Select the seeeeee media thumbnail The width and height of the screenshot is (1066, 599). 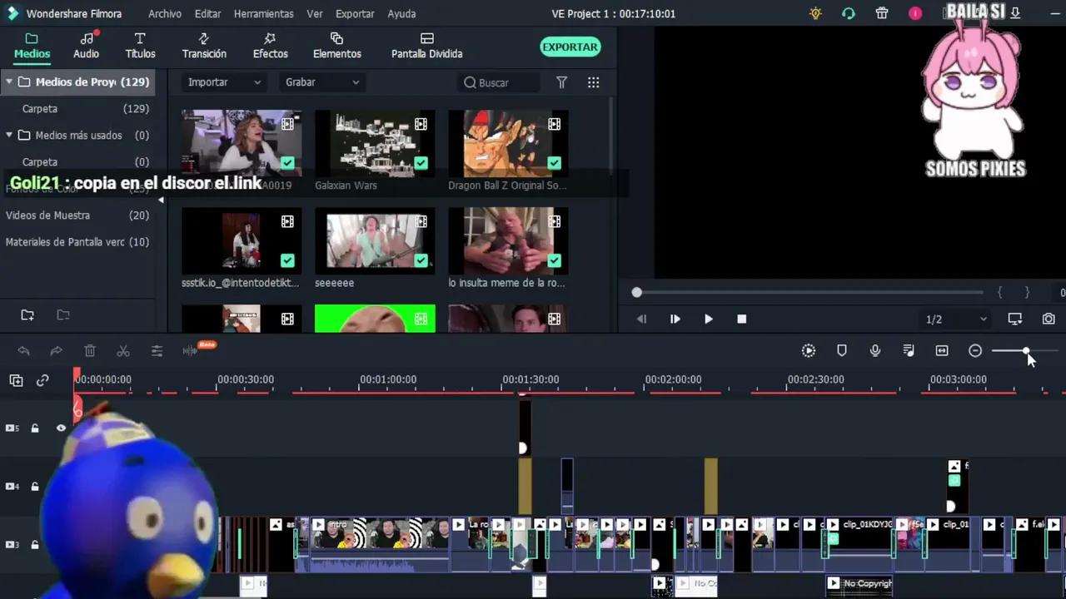pos(375,240)
